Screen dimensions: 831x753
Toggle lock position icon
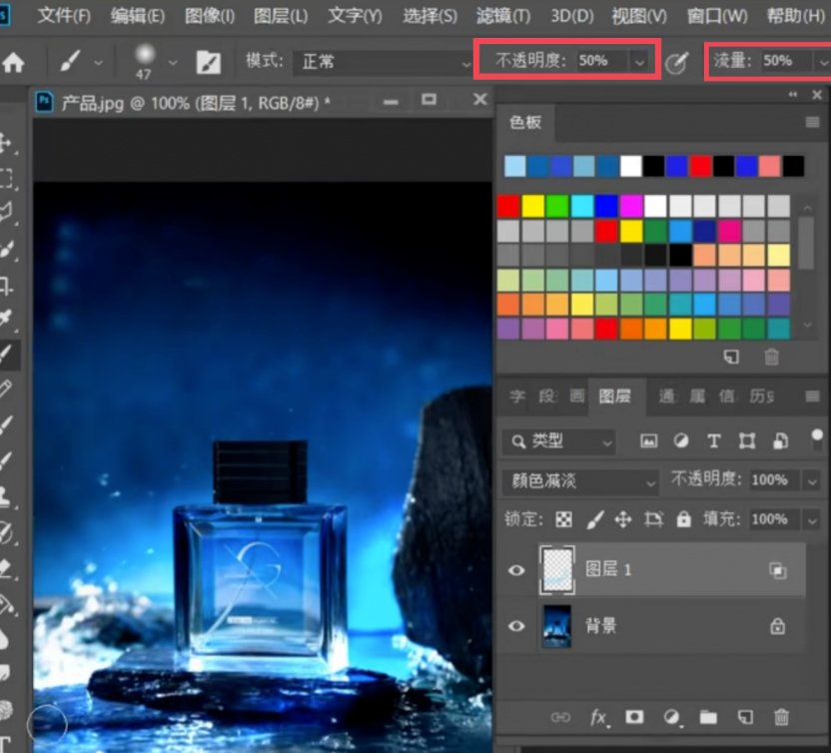point(623,520)
